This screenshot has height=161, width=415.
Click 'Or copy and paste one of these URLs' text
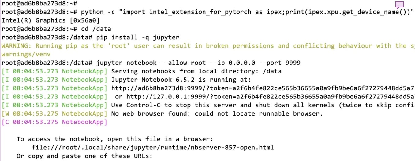(x=84, y=156)
